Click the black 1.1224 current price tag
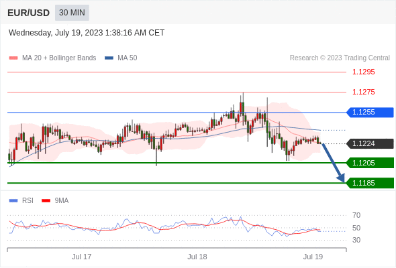The image size is (396, 268). point(370,143)
